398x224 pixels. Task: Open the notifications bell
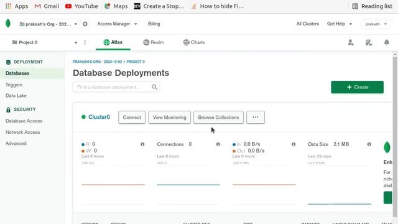tap(387, 42)
